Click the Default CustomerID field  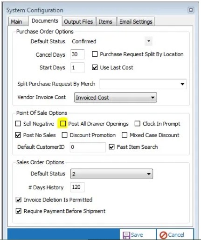(88, 147)
